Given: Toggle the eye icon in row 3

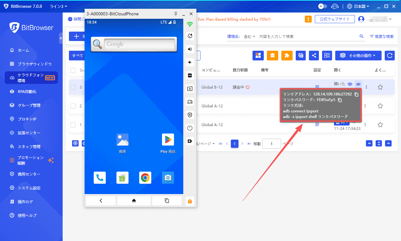Looking at the screenshot, I should pos(350,84).
